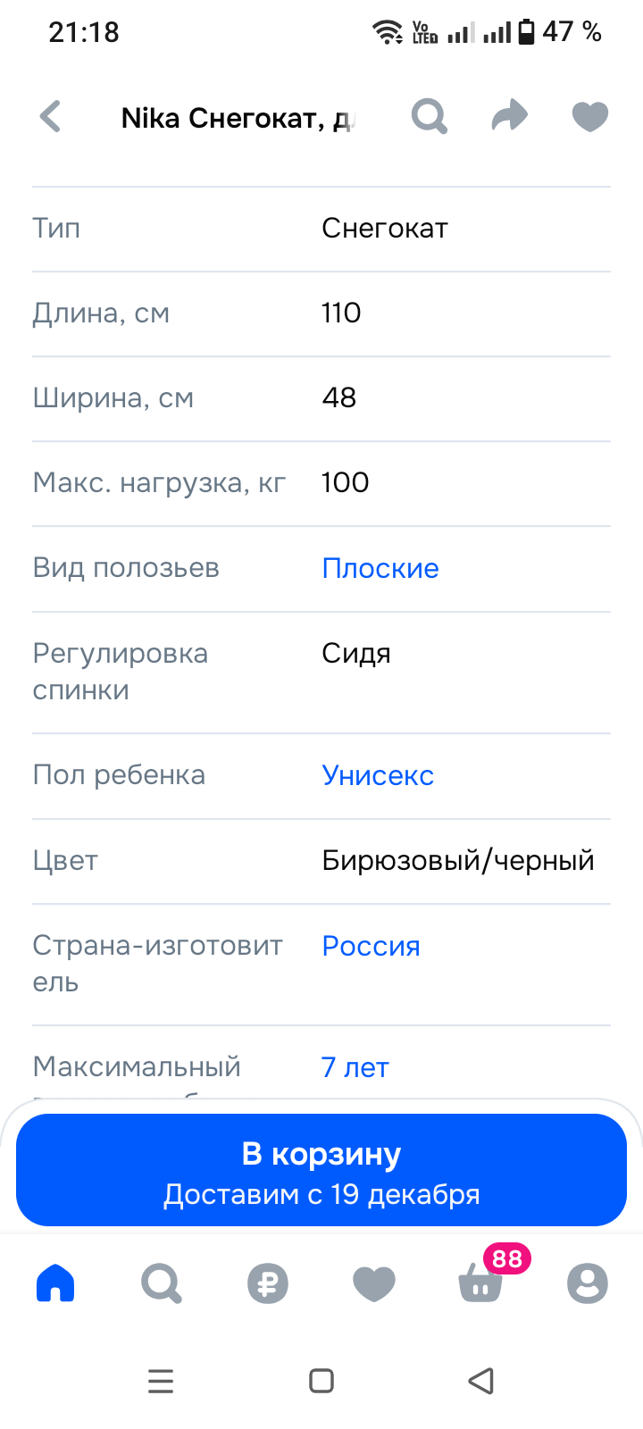This screenshot has width=643, height=1429.
Task: Open Favorites tab in bottom navigation
Action: [x=374, y=1283]
